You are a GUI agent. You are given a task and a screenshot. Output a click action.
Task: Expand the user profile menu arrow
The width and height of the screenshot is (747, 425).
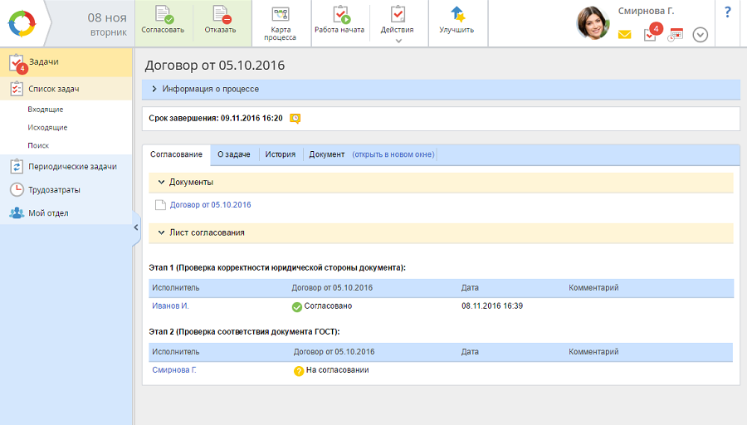pos(700,35)
